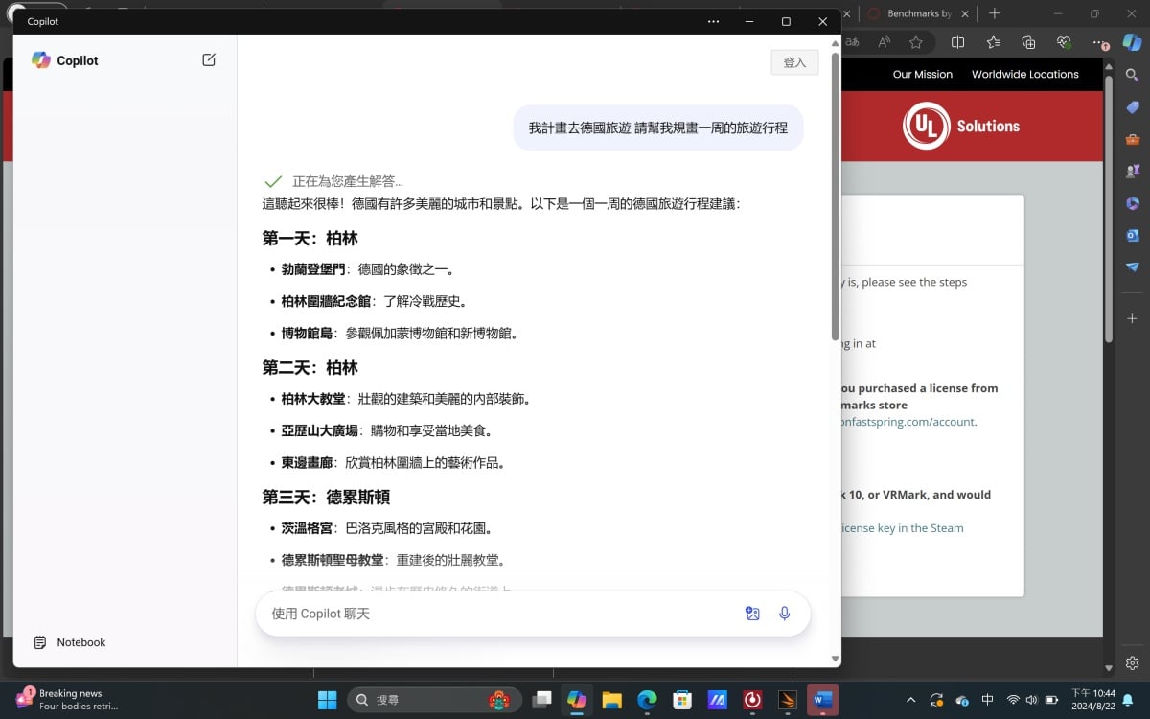The width and height of the screenshot is (1150, 719).
Task: Click the heading 第一天：柏林
Action: pyautogui.click(x=310, y=238)
